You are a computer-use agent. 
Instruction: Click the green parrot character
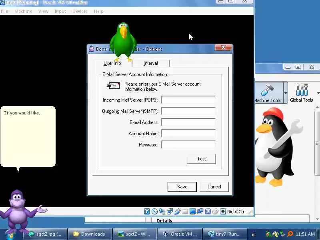click(x=123, y=42)
